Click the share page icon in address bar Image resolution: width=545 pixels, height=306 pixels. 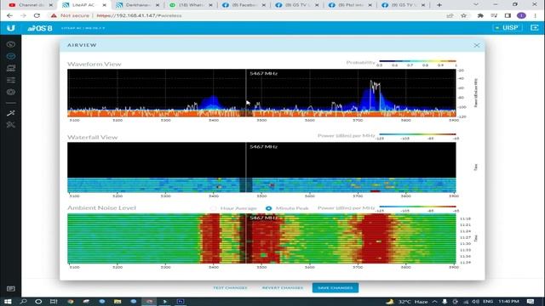pos(450,15)
